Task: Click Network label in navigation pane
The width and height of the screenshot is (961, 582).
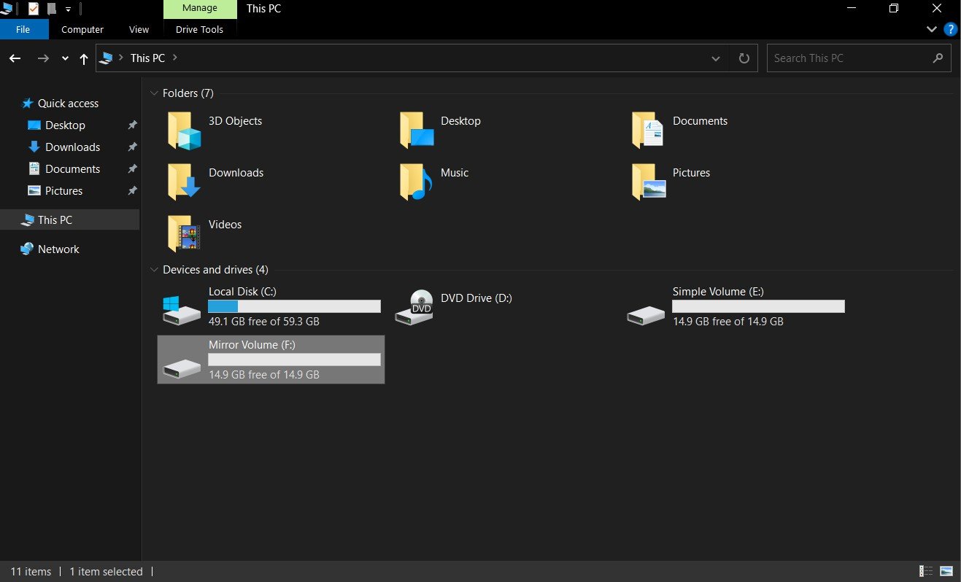Action: [58, 249]
